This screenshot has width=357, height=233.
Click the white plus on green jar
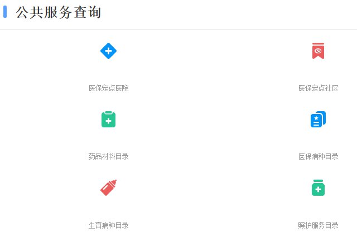pos(319,189)
